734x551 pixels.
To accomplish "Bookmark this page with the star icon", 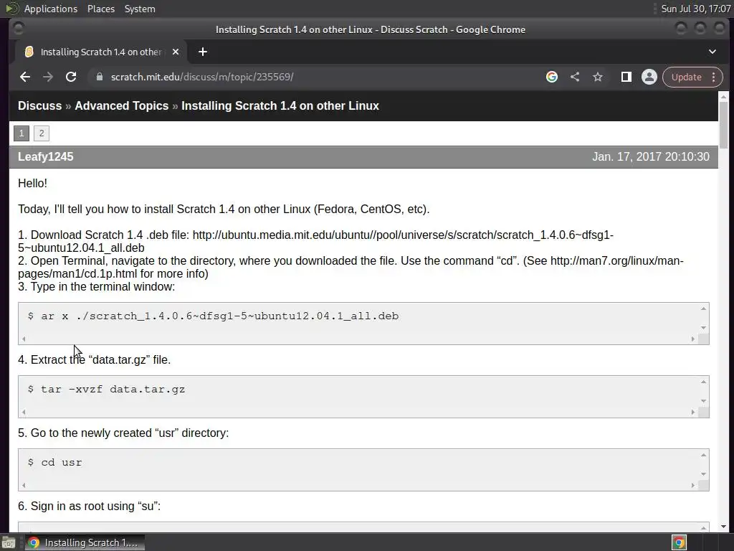I will [598, 77].
